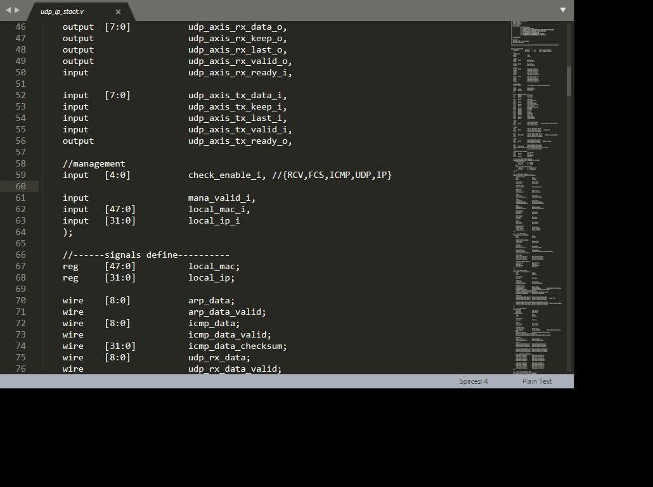Click the signals define comment line
Image resolution: width=653 pixels, height=487 pixels.
point(146,255)
